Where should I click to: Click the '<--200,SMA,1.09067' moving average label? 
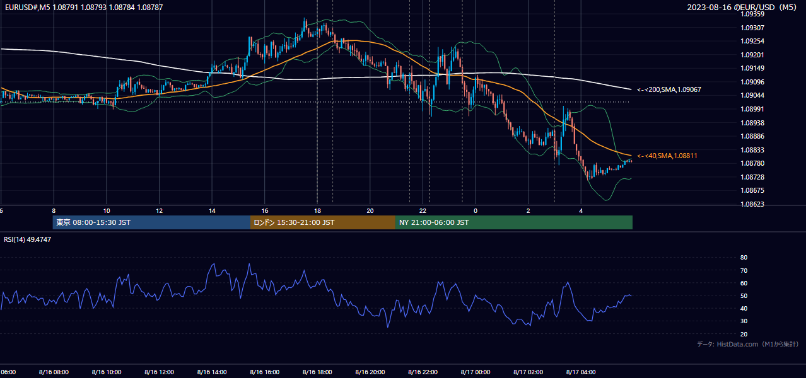[669, 90]
